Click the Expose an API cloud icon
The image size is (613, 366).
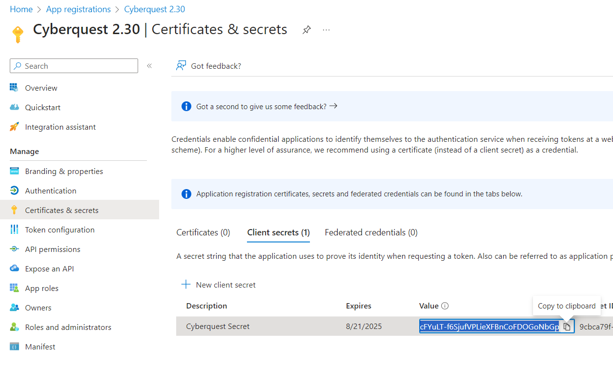[x=14, y=269]
